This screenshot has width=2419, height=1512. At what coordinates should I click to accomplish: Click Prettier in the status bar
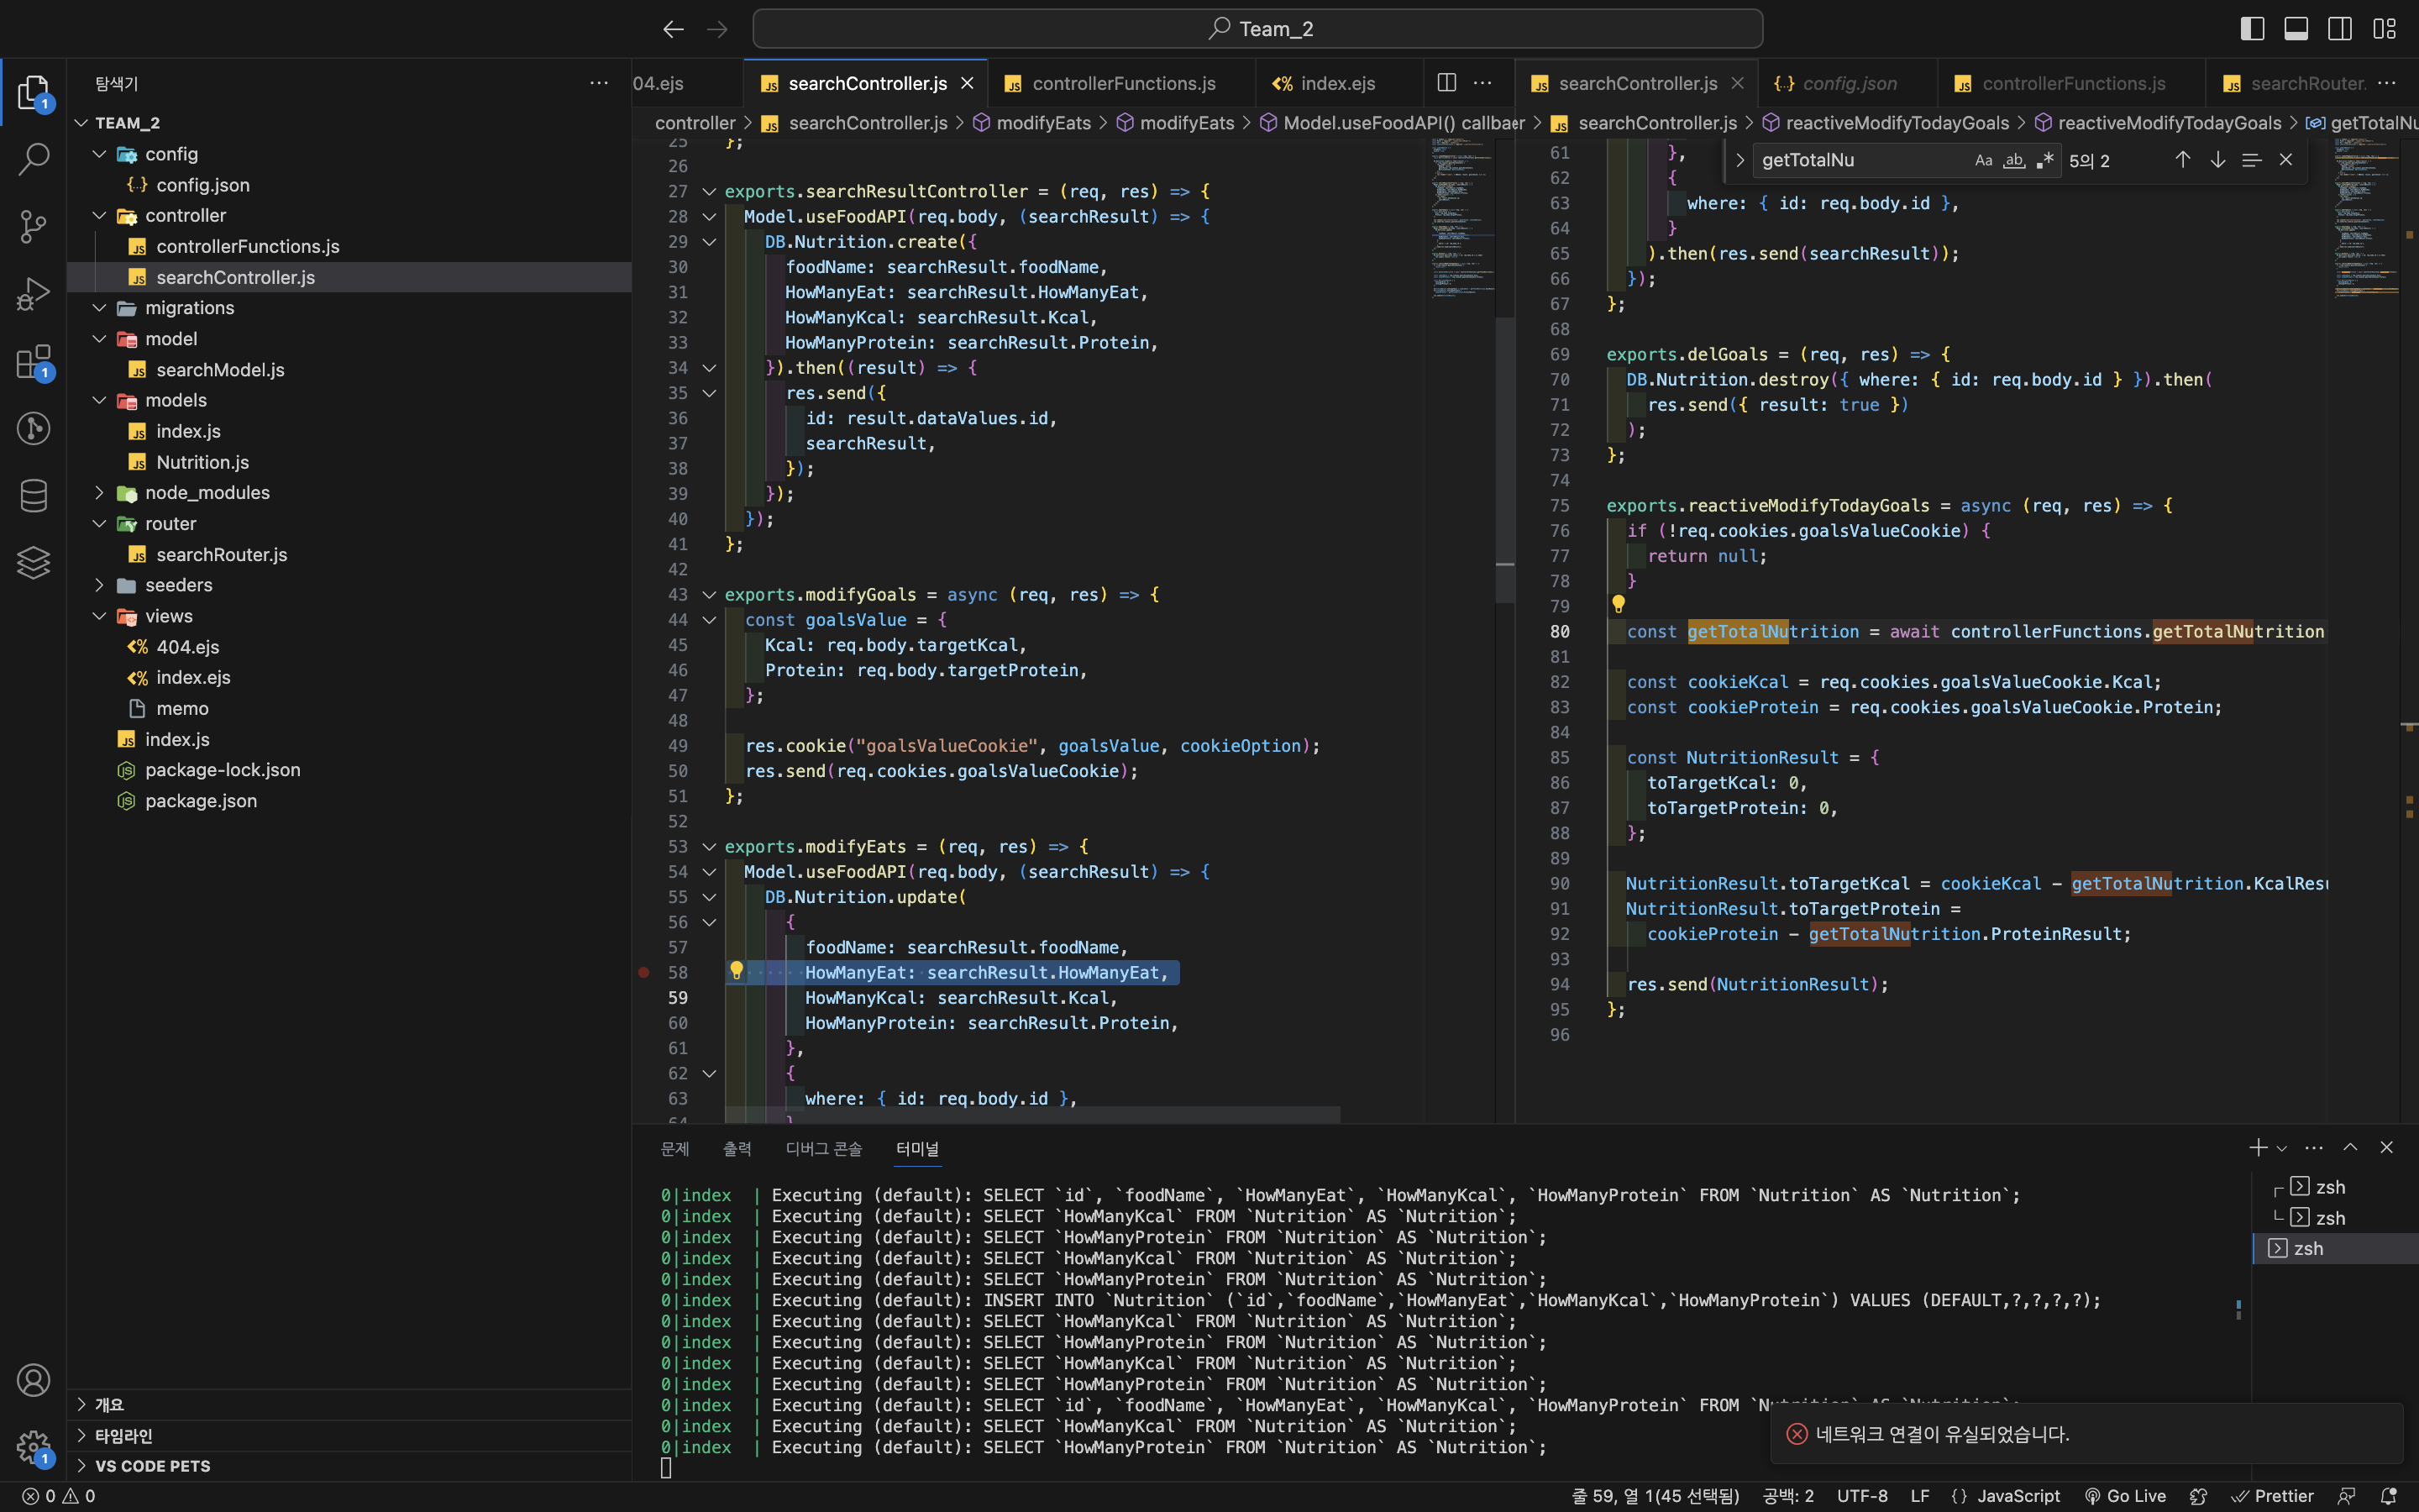pyautogui.click(x=2273, y=1496)
